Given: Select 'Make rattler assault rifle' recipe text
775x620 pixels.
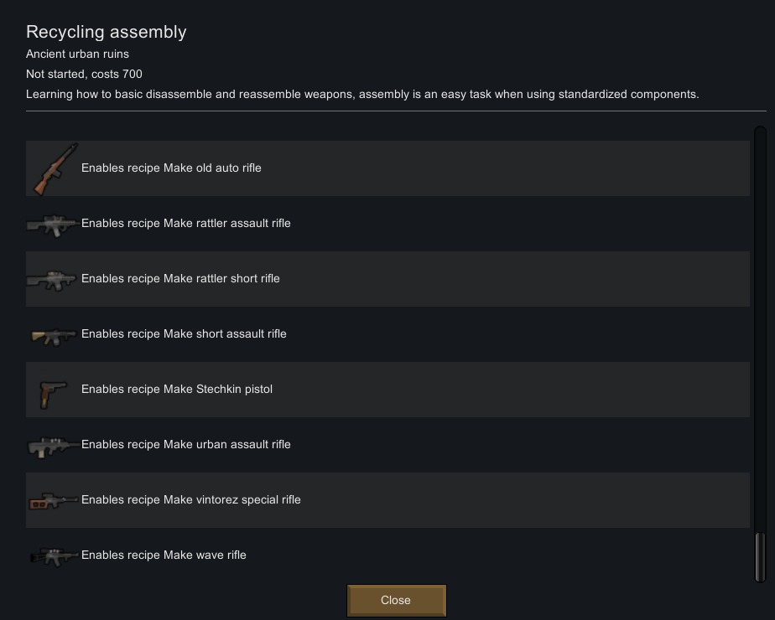Looking at the screenshot, I should [226, 223].
